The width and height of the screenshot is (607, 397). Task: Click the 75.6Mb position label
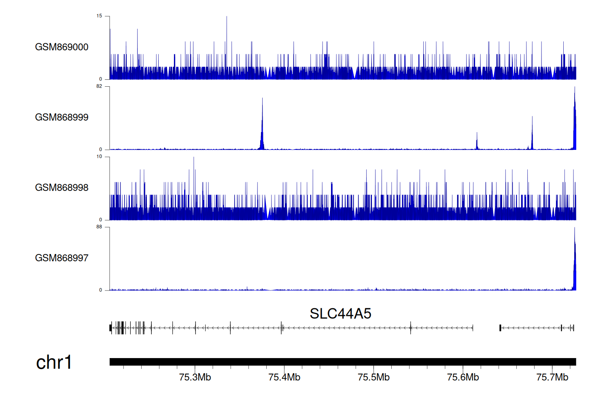click(x=463, y=378)
